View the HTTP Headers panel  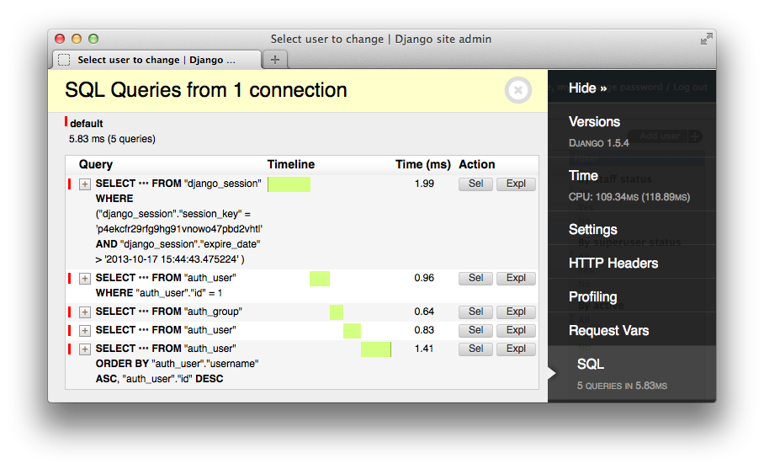613,264
